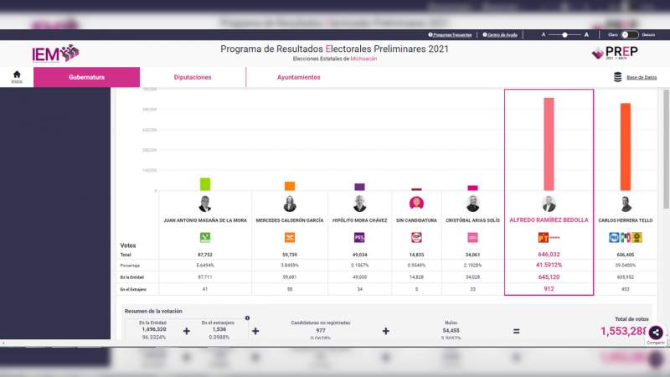Image resolution: width=670 pixels, height=377 pixels.
Task: Open the Base de Datos link
Action: [x=642, y=77]
